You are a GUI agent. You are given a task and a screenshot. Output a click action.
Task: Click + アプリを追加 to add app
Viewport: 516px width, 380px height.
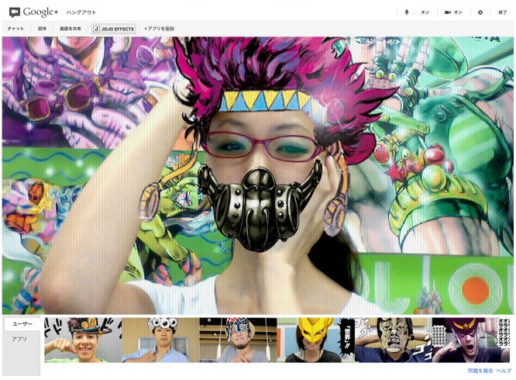(159, 29)
